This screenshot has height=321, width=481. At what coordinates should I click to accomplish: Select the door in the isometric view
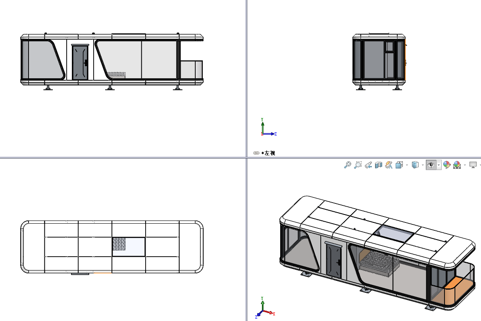pyautogui.click(x=333, y=261)
